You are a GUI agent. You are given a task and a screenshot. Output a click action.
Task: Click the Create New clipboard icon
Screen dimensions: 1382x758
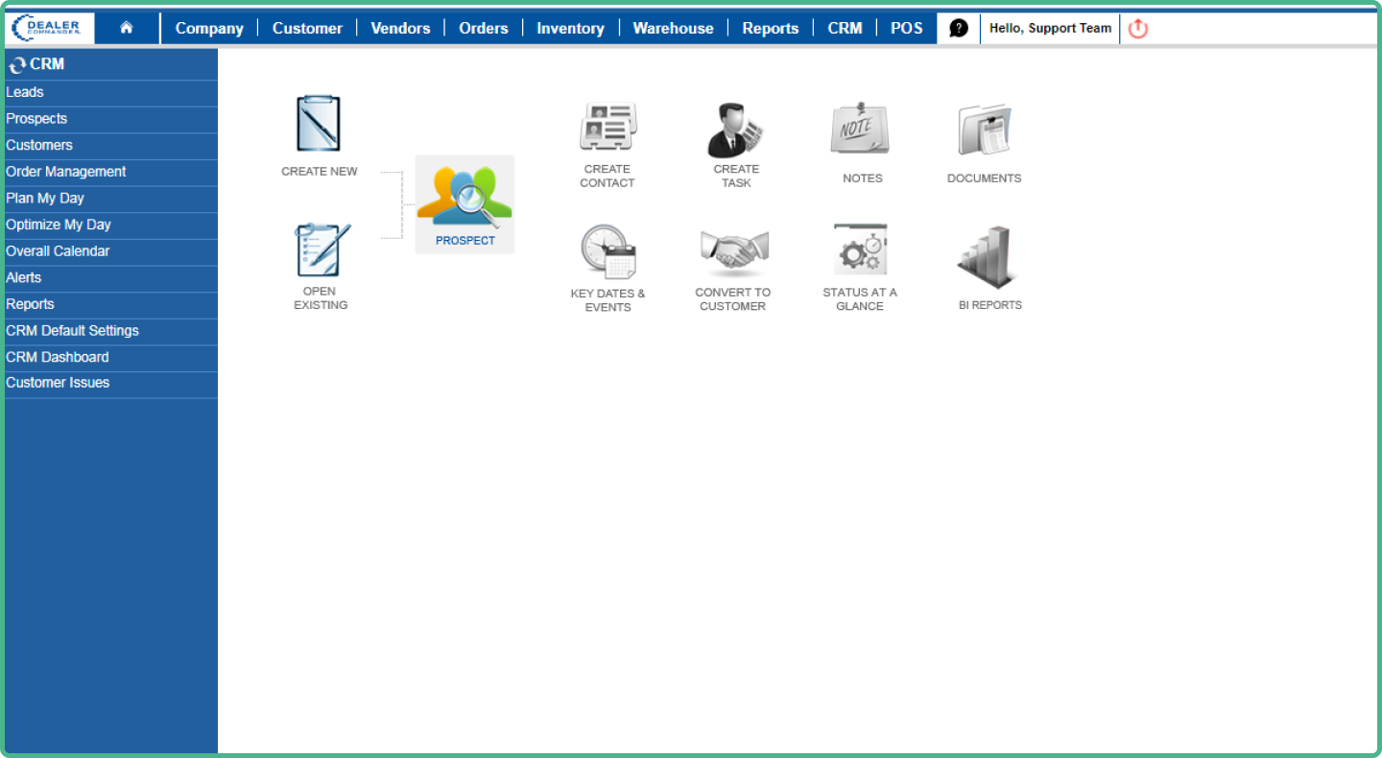pos(319,124)
